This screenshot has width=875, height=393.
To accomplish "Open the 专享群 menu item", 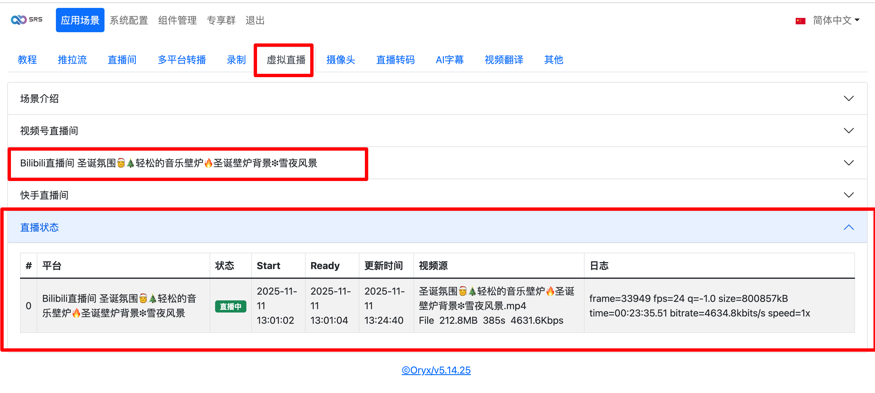I will click(x=221, y=20).
